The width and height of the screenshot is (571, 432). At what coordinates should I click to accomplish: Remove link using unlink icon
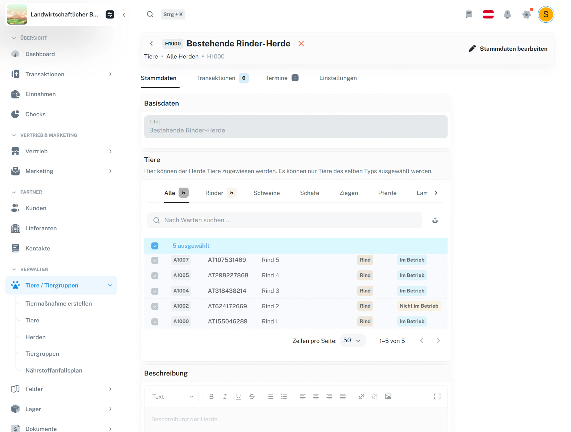click(375, 397)
